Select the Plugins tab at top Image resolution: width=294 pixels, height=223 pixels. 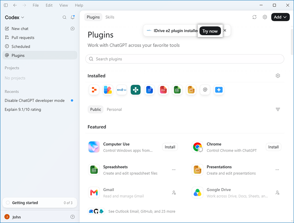93,17
